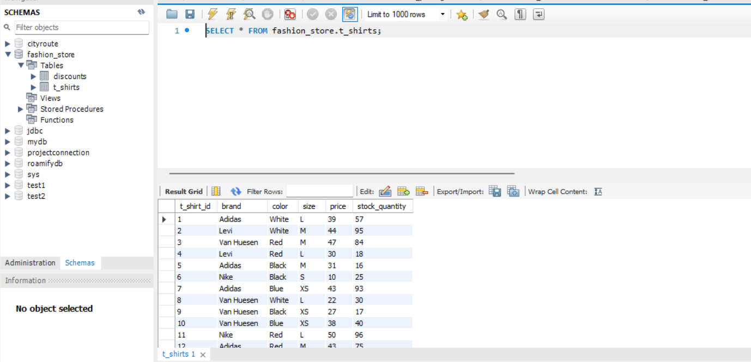Toggle word wrapping in editor
The width and height of the screenshot is (751, 362).
click(x=538, y=15)
